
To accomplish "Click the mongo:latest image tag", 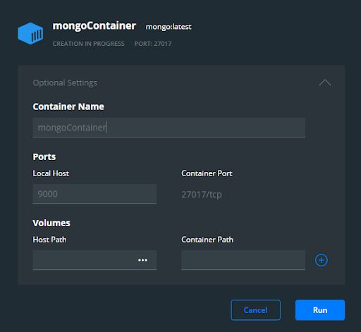I will 169,27.
